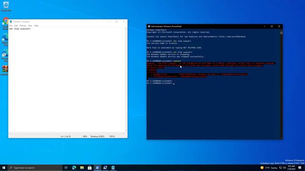Minimize the PowerShell window

click(264, 27)
